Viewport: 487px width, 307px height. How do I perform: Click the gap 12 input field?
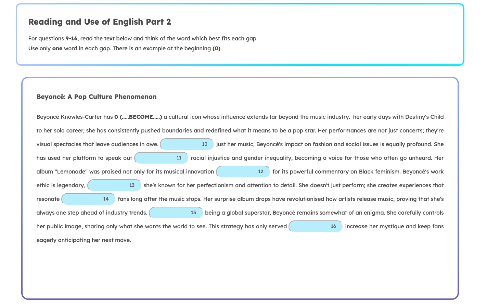tap(243, 171)
